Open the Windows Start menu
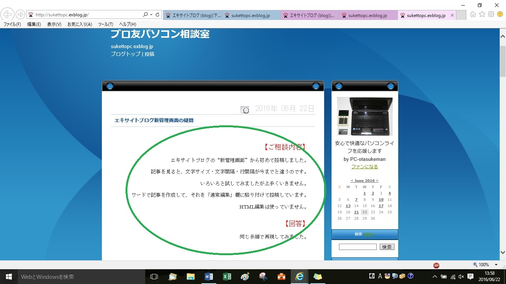The height and width of the screenshot is (284, 506). coord(9,277)
